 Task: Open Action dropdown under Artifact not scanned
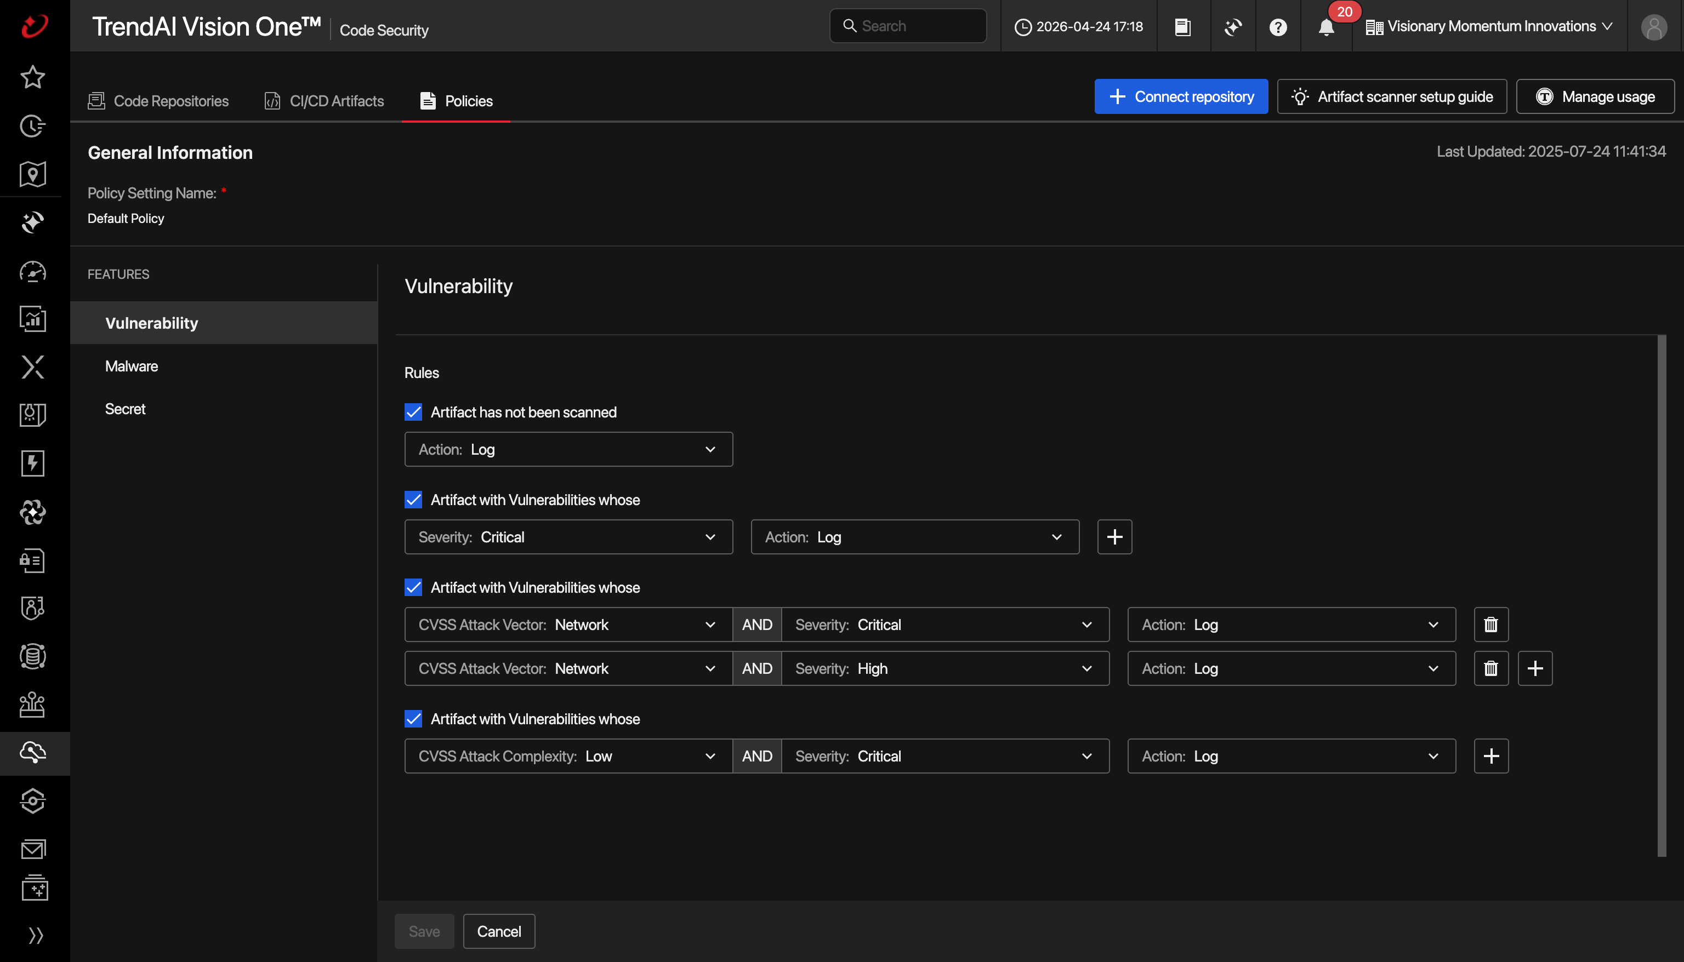[x=568, y=449]
